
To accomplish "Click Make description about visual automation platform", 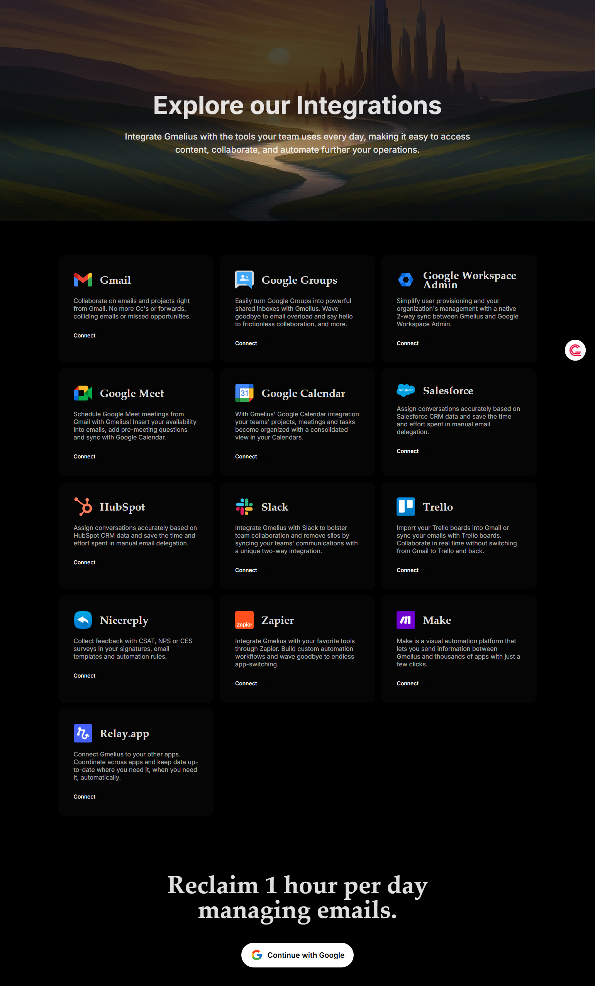I will [x=458, y=653].
